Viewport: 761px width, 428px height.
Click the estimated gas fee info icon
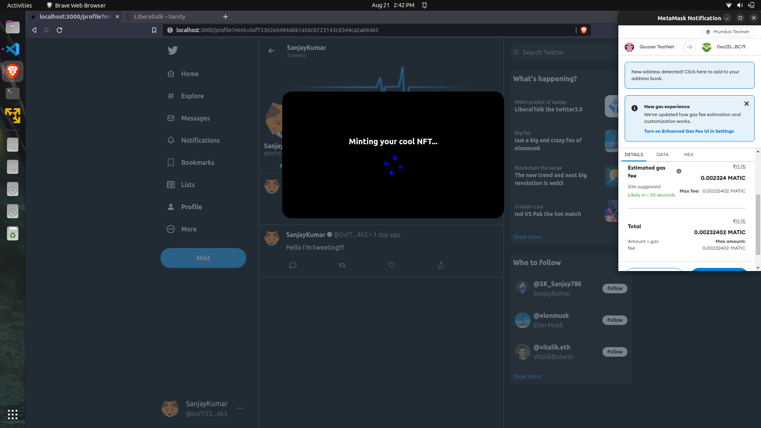click(x=679, y=171)
